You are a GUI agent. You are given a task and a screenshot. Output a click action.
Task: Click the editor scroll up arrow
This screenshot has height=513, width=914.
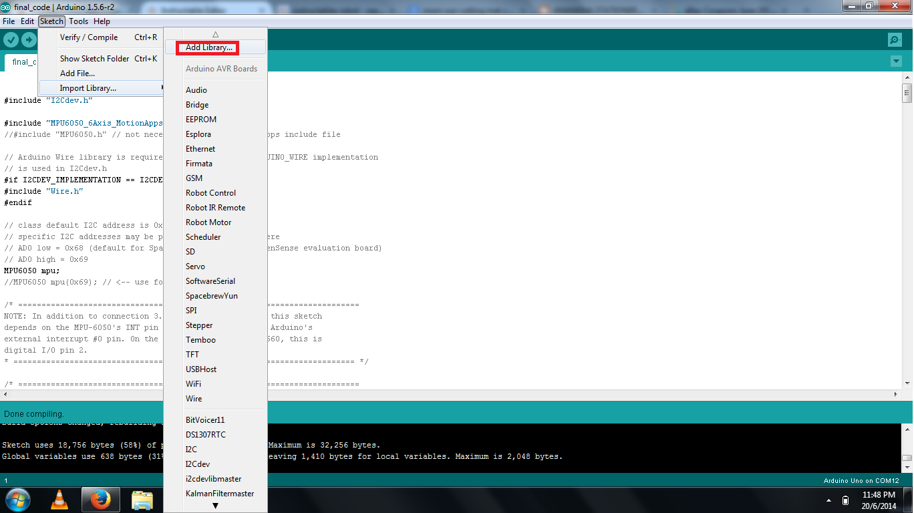tap(907, 77)
